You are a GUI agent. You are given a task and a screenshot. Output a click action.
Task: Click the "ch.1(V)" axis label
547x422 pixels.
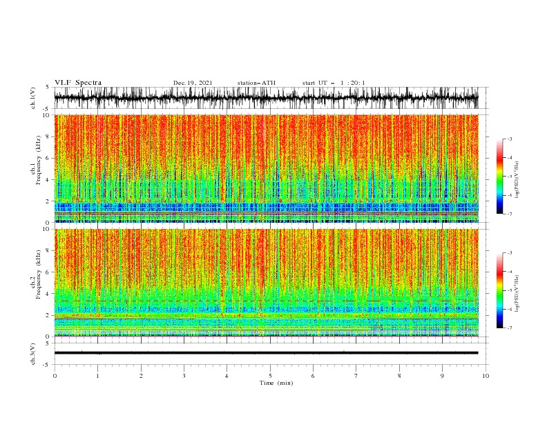coord(33,98)
